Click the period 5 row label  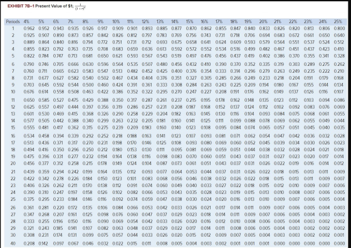13,56
